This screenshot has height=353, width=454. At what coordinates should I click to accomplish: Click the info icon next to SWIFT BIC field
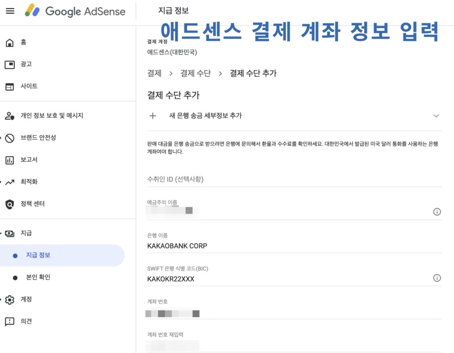[x=437, y=278]
